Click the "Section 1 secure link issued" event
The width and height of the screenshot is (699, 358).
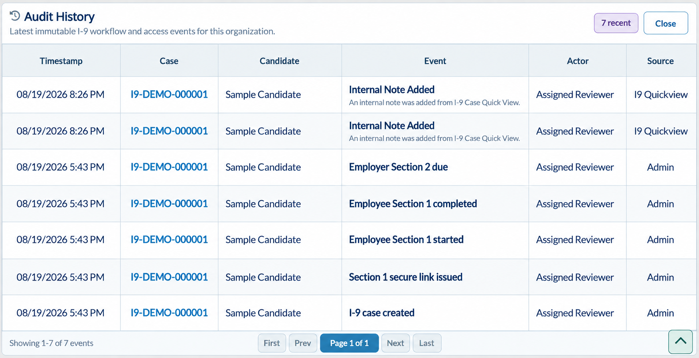coord(406,277)
